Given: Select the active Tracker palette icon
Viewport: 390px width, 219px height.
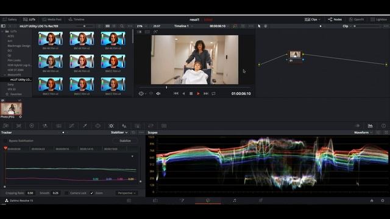Looking at the screenshot, I should [111, 126].
